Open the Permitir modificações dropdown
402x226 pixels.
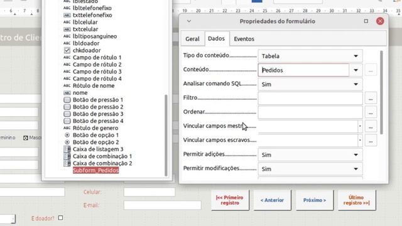point(310,169)
